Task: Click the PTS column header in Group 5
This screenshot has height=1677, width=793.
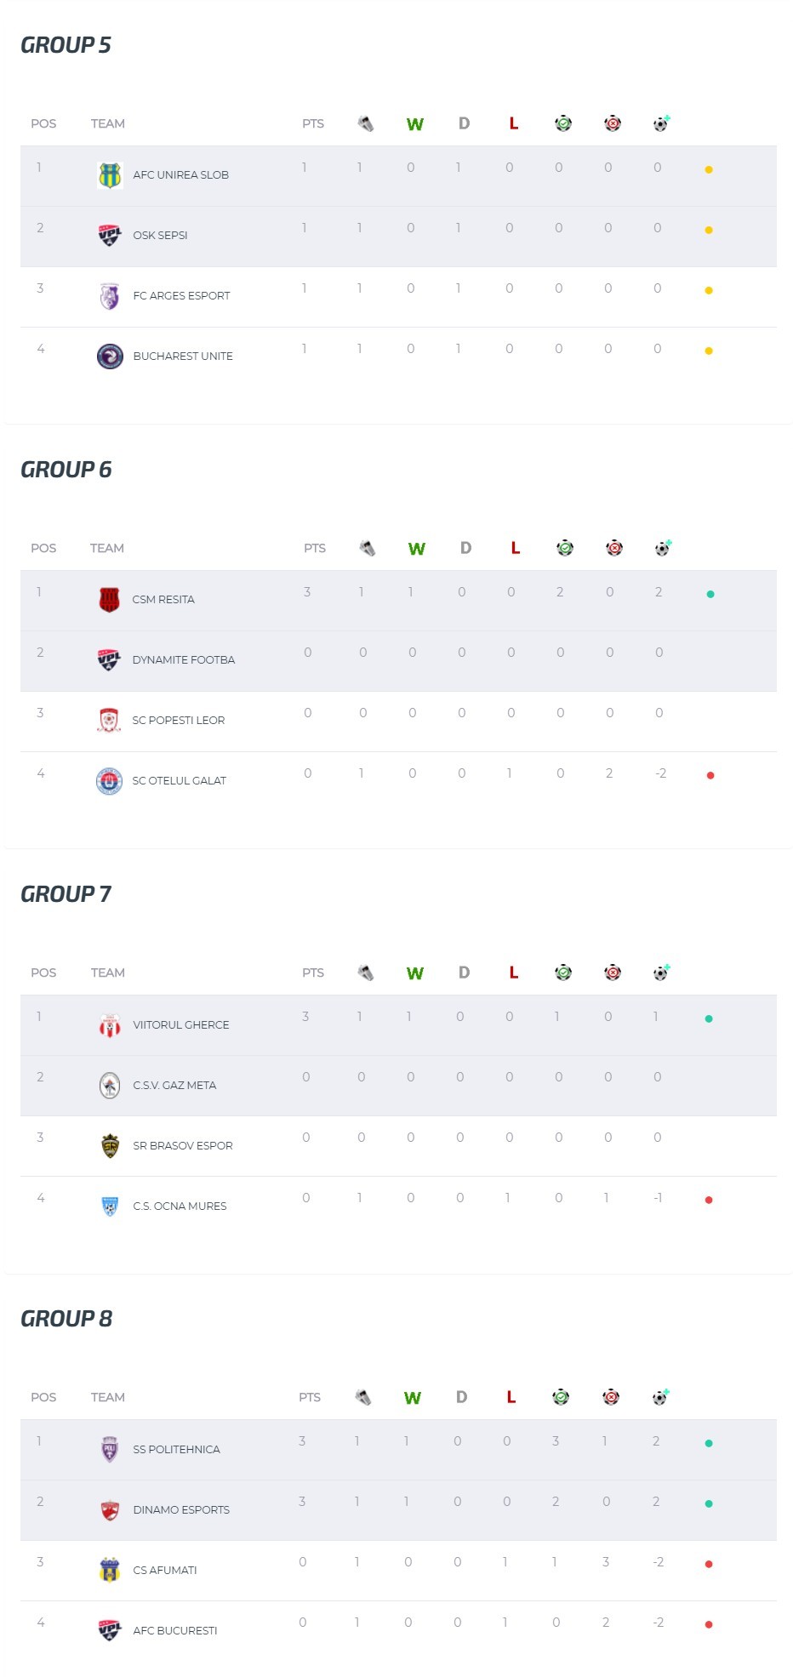Action: coord(313,124)
